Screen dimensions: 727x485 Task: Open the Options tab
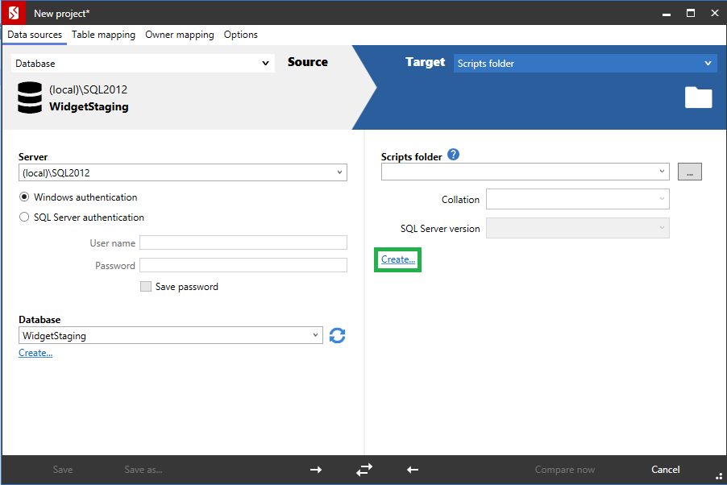pyautogui.click(x=240, y=35)
